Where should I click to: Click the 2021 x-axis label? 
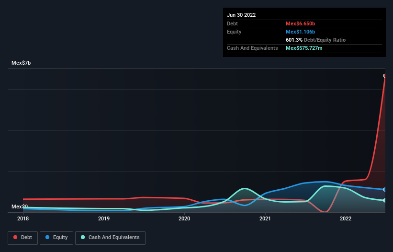click(x=265, y=218)
